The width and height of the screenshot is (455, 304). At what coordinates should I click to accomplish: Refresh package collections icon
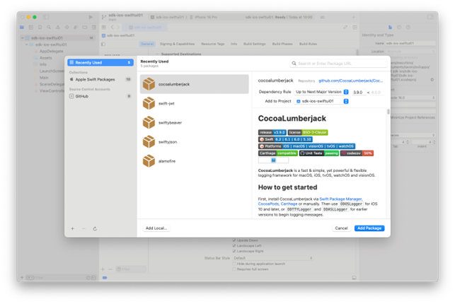coord(95,228)
